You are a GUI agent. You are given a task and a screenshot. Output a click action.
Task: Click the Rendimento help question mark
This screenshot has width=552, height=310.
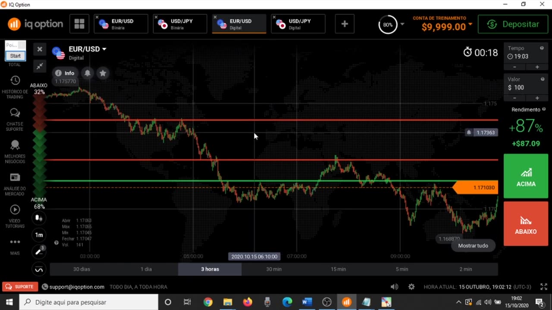[x=544, y=109]
